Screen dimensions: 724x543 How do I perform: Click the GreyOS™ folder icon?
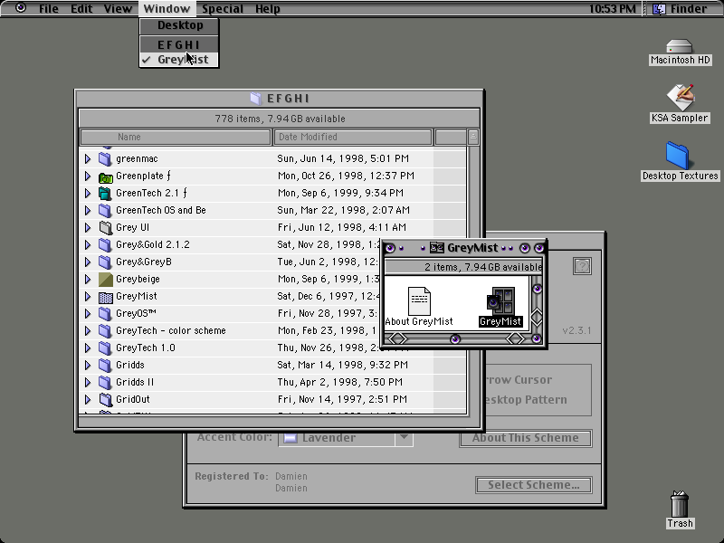pyautogui.click(x=105, y=313)
